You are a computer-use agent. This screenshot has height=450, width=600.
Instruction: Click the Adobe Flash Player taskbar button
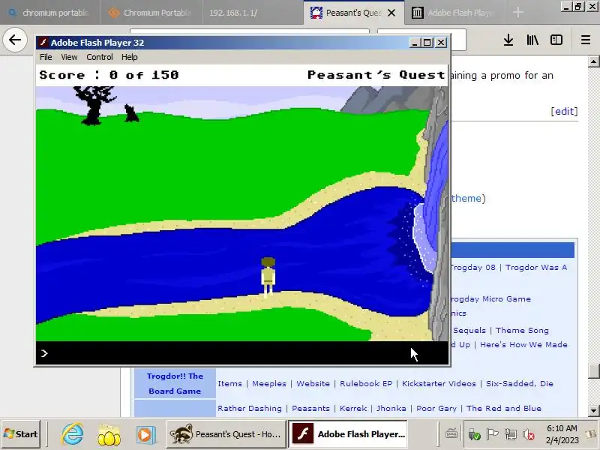tap(347, 434)
